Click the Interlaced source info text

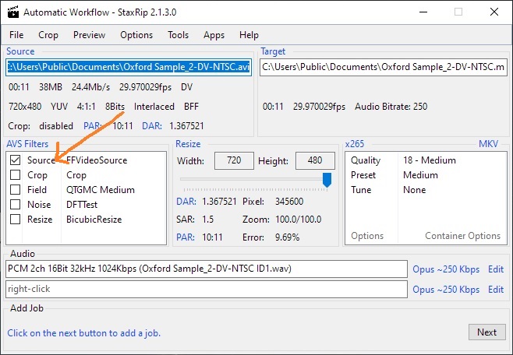coord(154,107)
